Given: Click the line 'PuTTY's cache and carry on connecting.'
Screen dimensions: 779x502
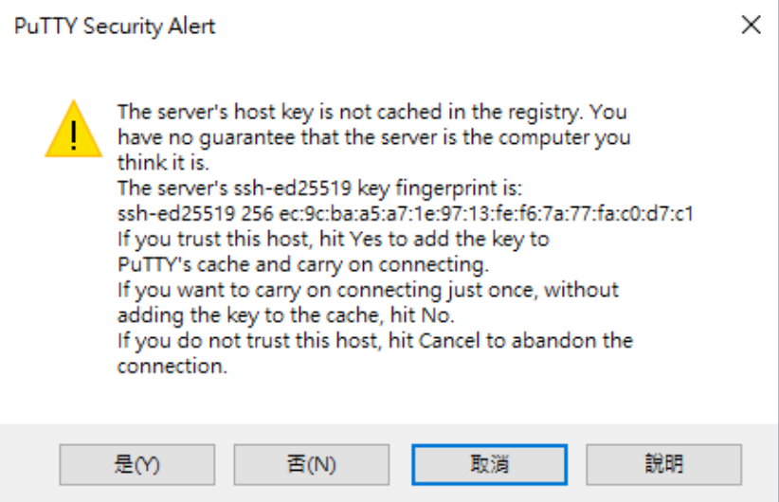Looking at the screenshot, I should point(303,264).
